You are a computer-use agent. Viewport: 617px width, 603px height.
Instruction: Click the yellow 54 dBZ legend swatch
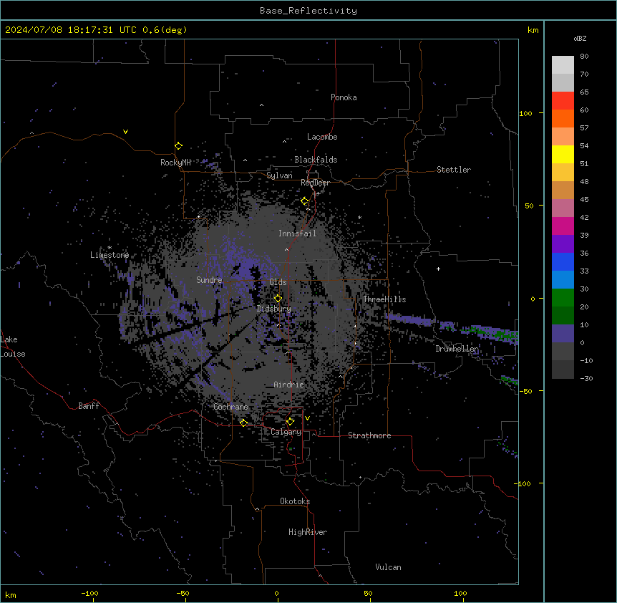[x=563, y=154]
